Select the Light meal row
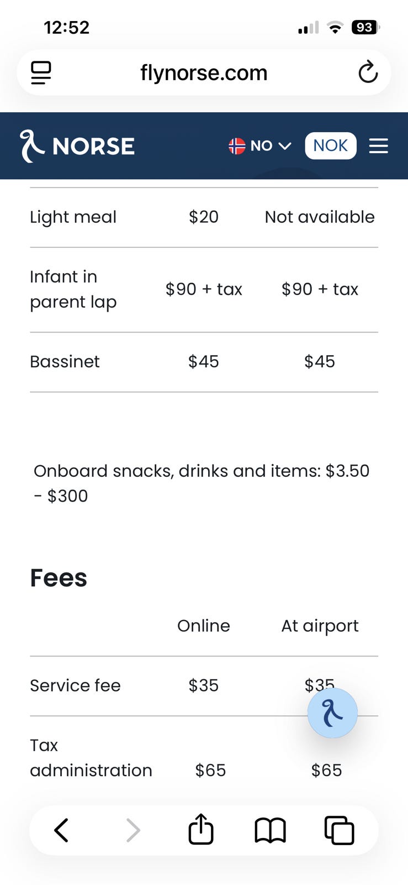 [x=73, y=217]
